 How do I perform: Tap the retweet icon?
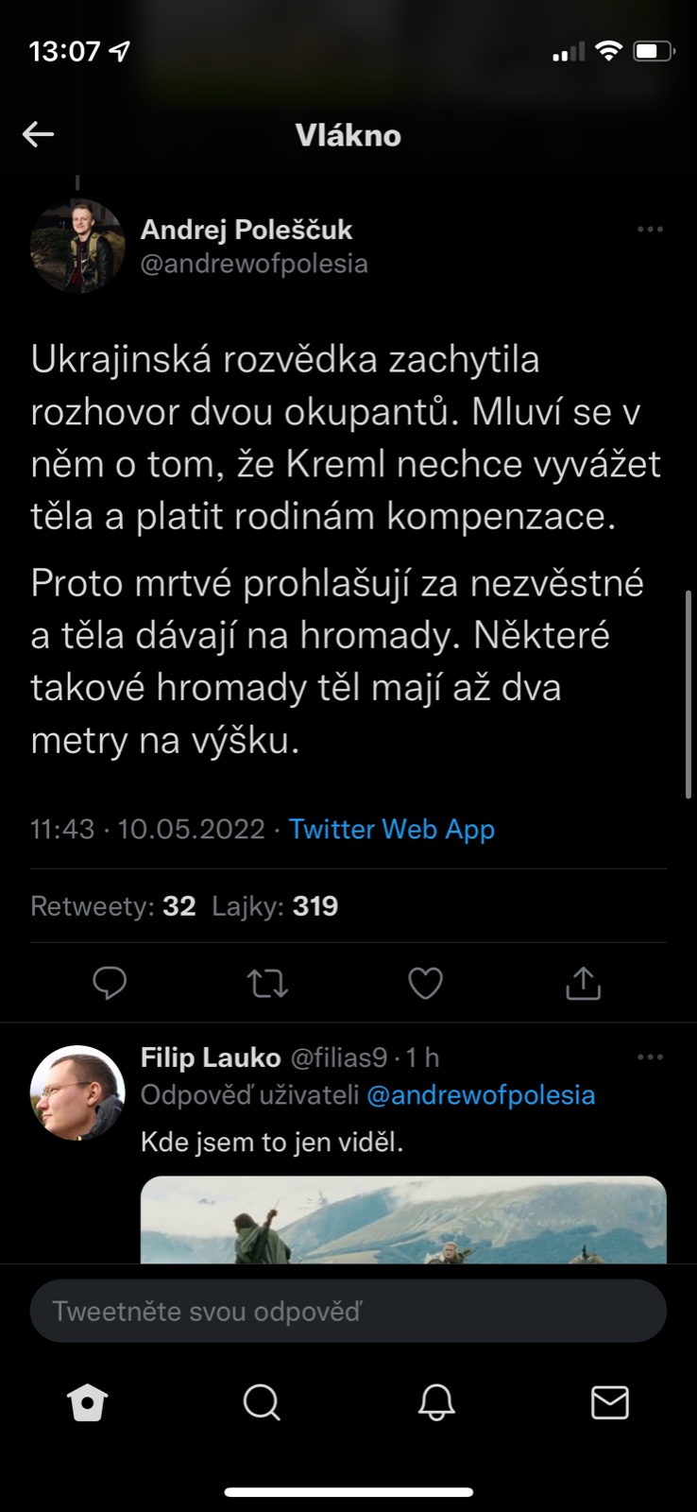click(x=267, y=984)
